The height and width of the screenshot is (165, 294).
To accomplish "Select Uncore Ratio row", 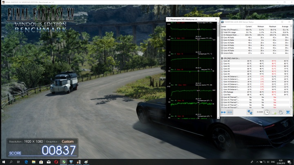I will (255, 53).
